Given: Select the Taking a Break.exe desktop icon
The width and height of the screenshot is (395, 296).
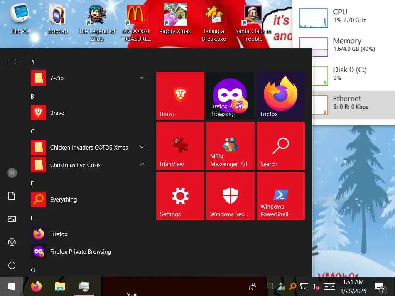Looking at the screenshot, I should pyautogui.click(x=214, y=23).
